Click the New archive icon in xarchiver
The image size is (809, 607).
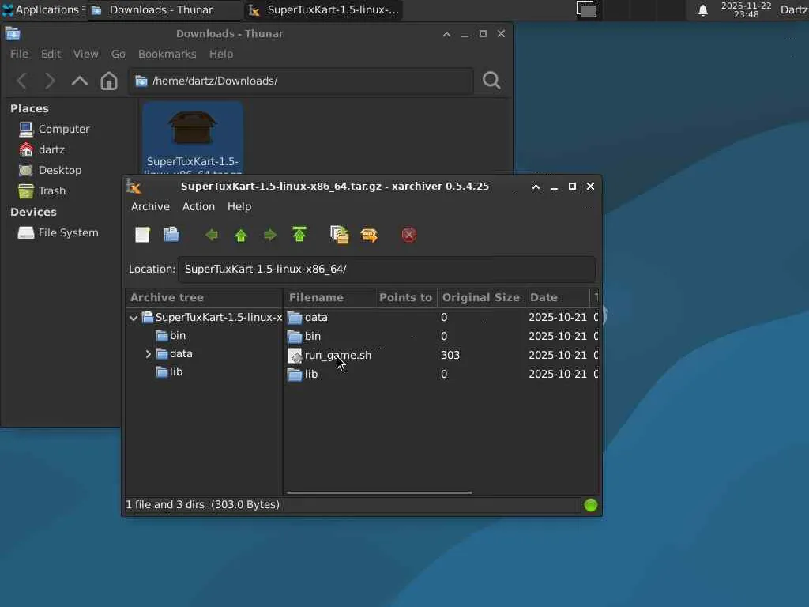click(142, 235)
